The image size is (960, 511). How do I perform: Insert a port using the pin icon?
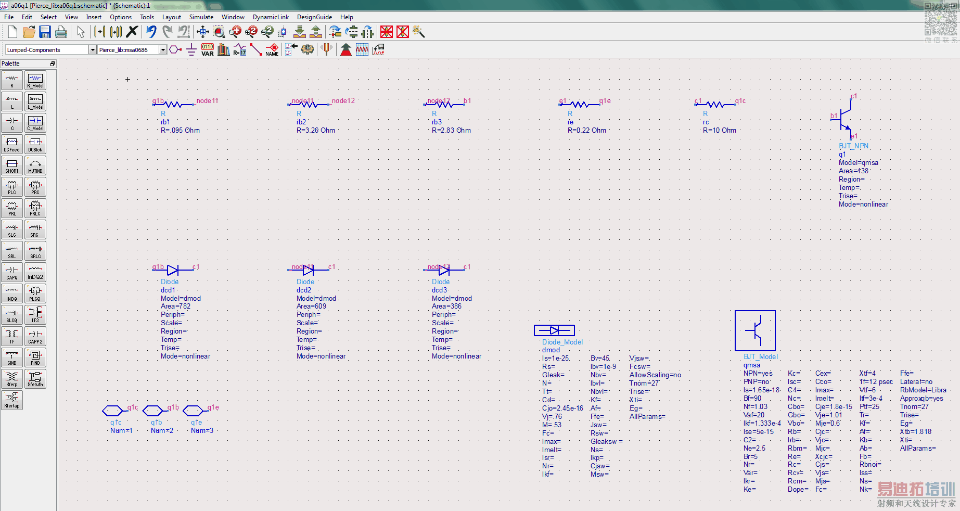[x=175, y=50]
